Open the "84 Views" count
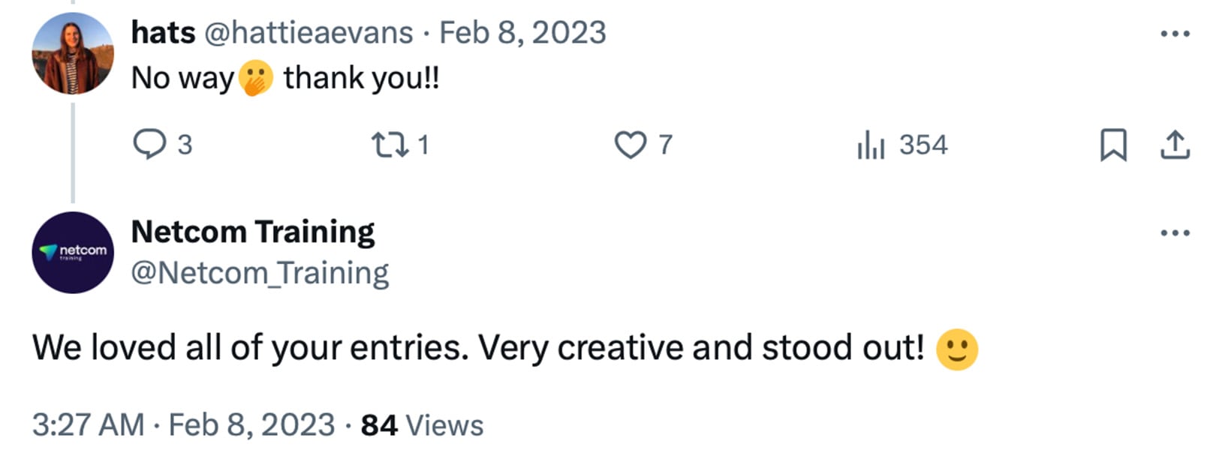This screenshot has height=456, width=1225. (422, 425)
